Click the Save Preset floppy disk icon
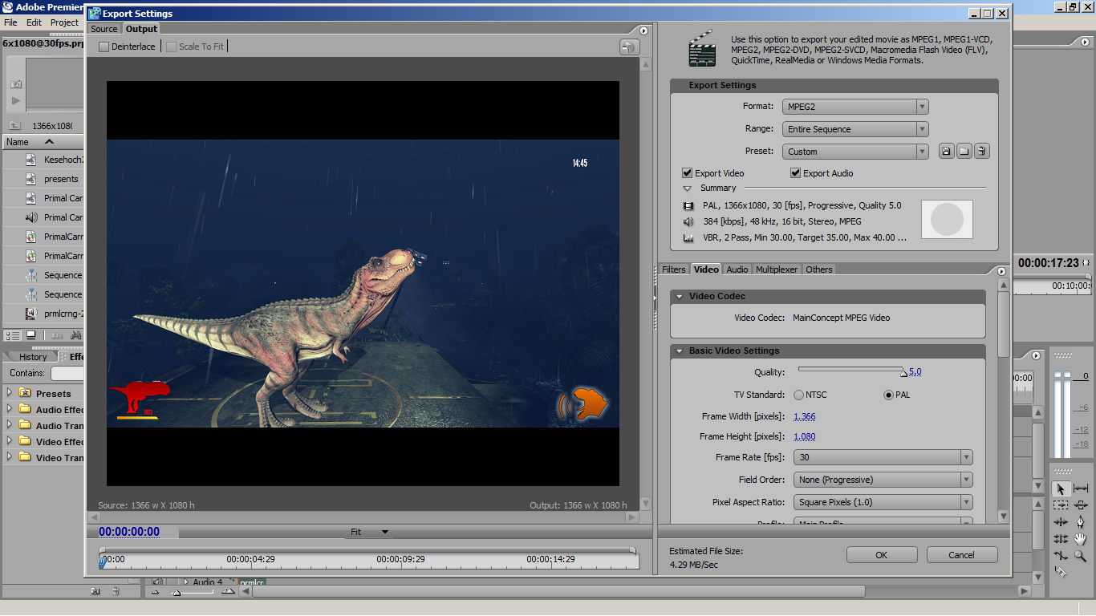1096x616 pixels. (947, 151)
